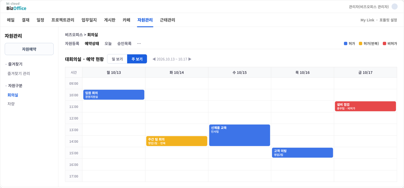This screenshot has height=188, width=404.
Task: Collapse the 자원구분 section
Action: coord(6,86)
